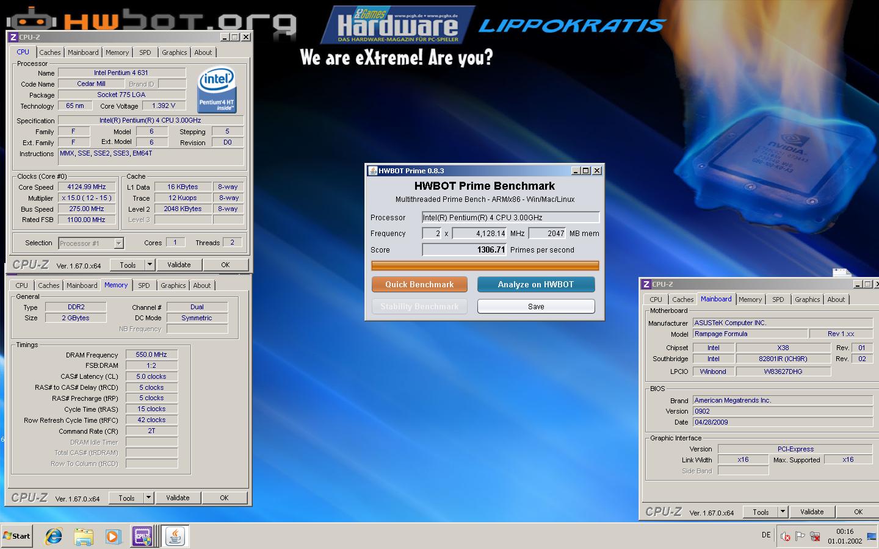Click Validate in Memory CPU-Z window
The width and height of the screenshot is (879, 549).
coord(178,498)
